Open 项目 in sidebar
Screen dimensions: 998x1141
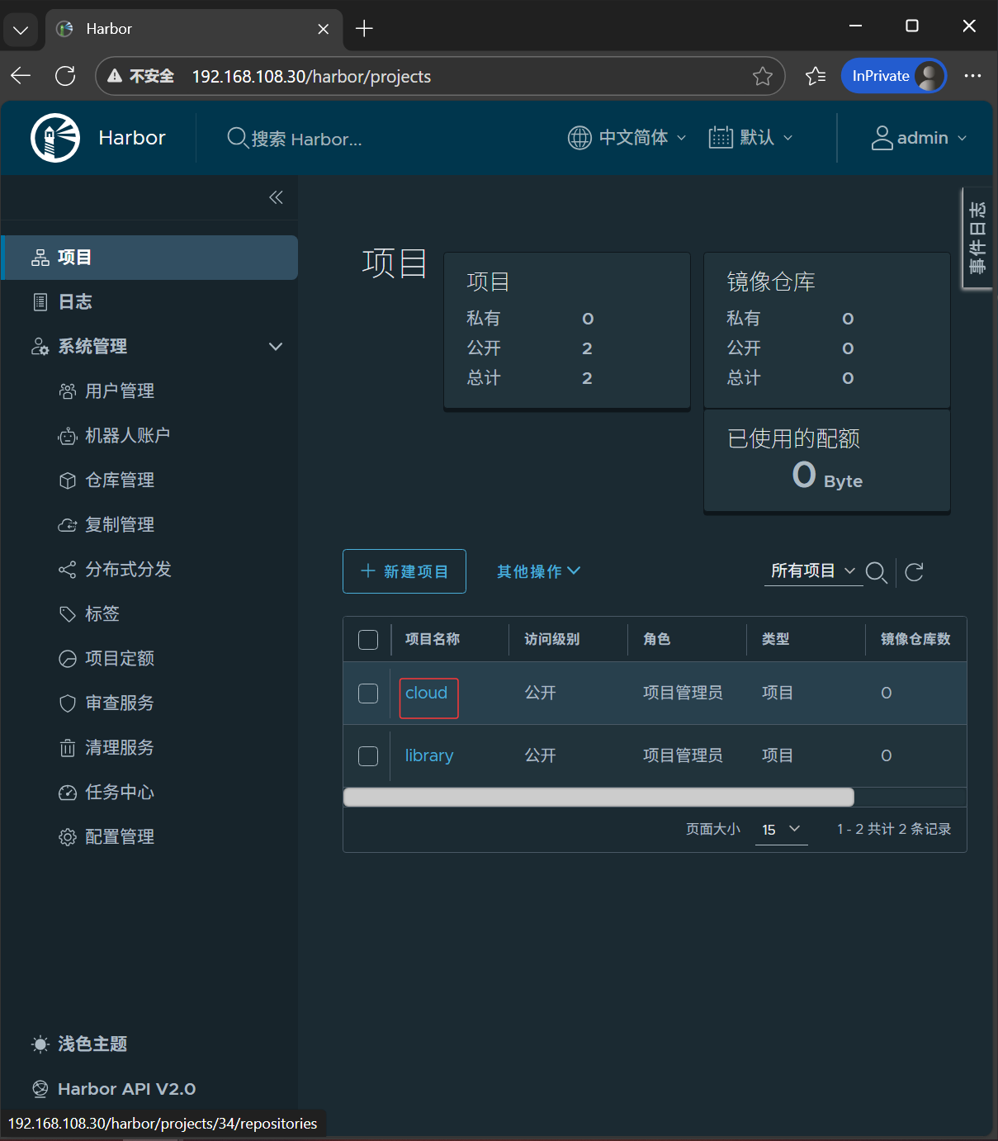point(149,258)
